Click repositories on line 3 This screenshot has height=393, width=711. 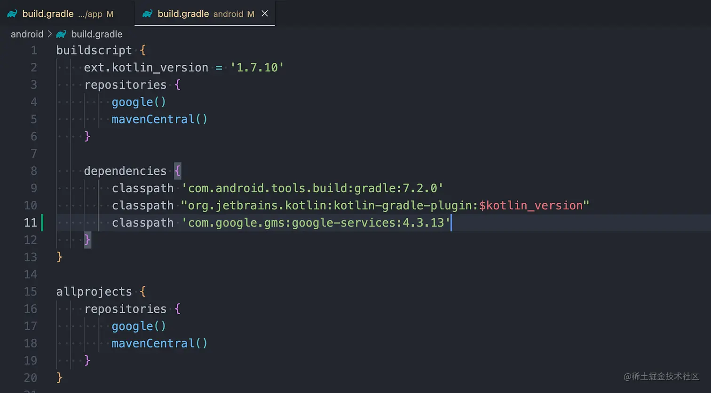point(126,85)
